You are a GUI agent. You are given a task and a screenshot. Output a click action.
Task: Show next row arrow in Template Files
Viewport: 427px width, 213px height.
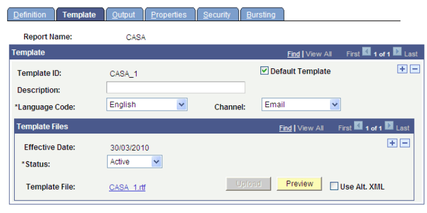pyautogui.click(x=389, y=126)
